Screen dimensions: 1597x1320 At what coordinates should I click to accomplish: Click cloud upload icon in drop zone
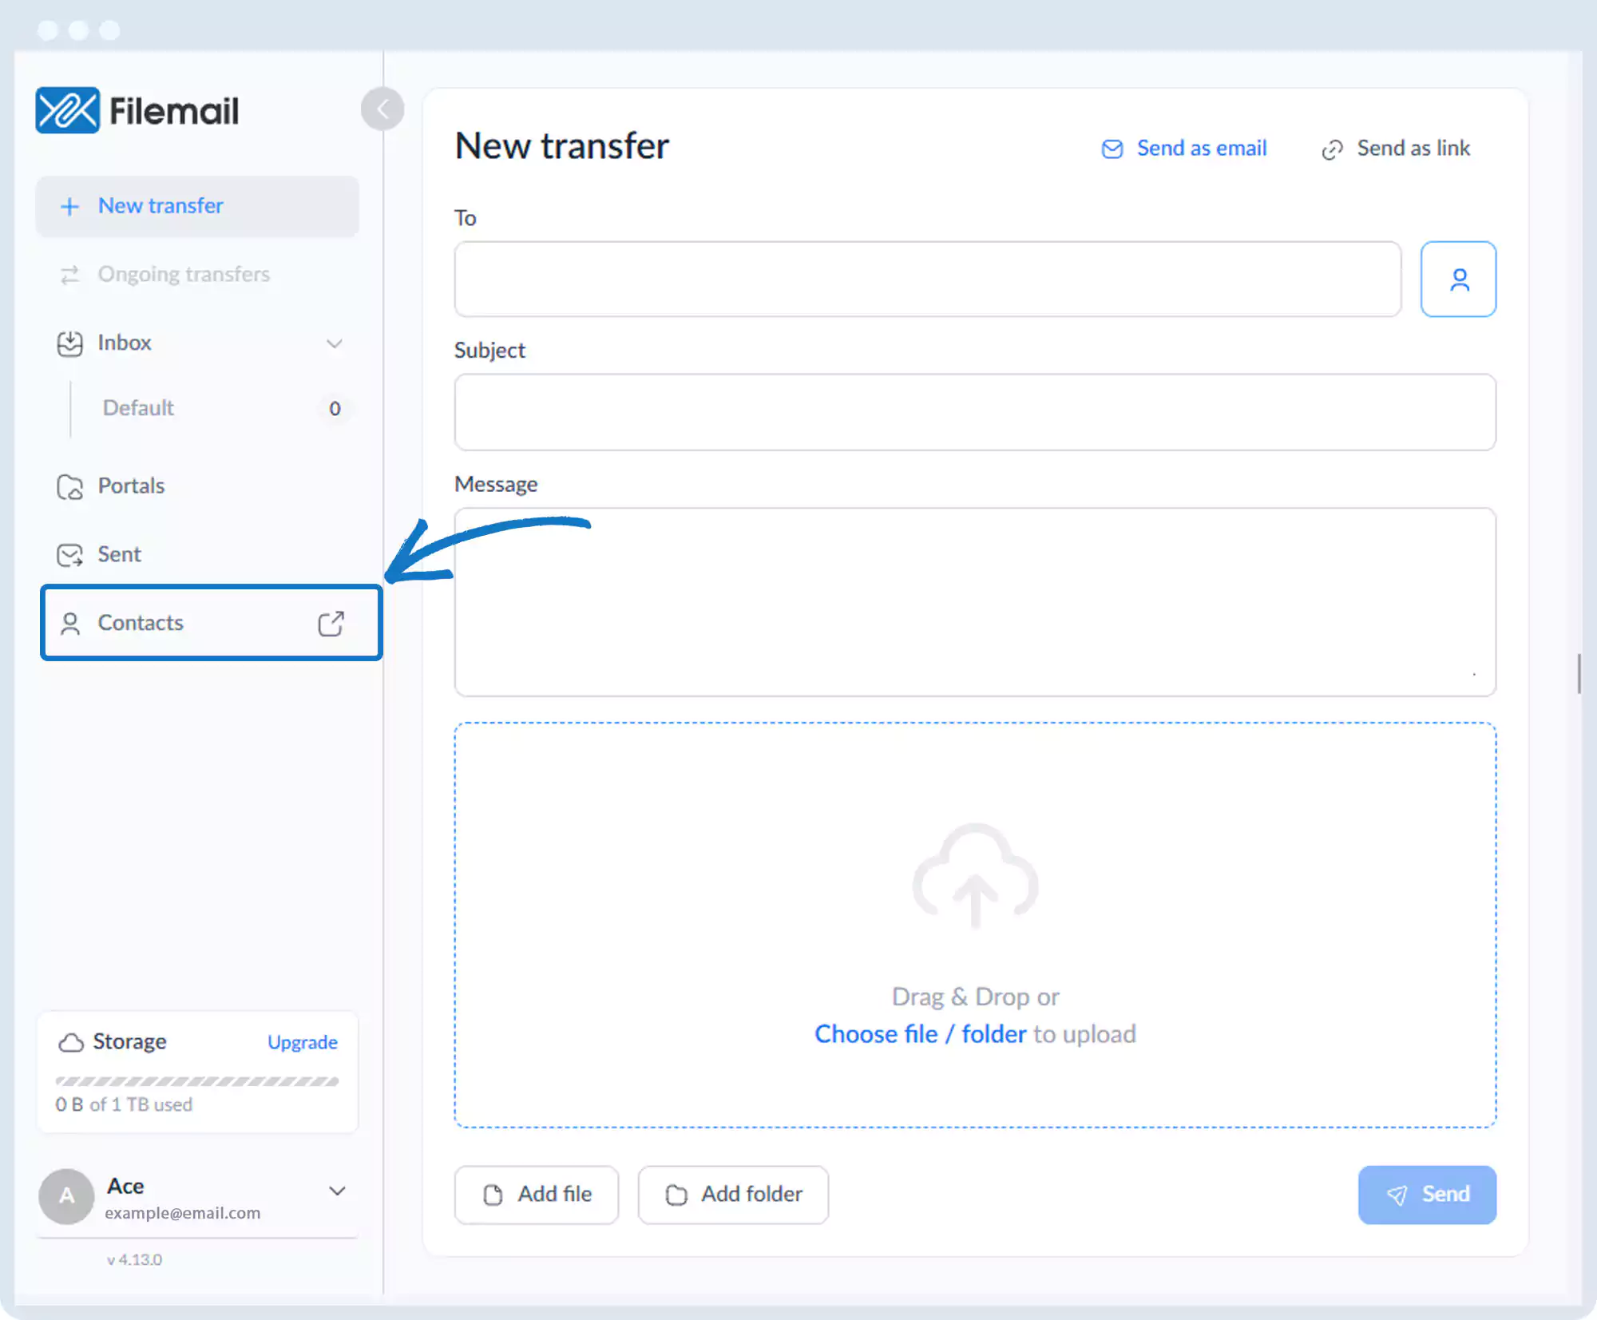[975, 876]
